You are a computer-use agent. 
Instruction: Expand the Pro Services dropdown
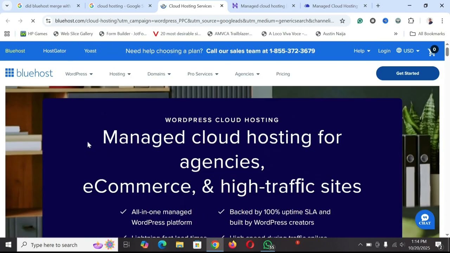click(203, 74)
